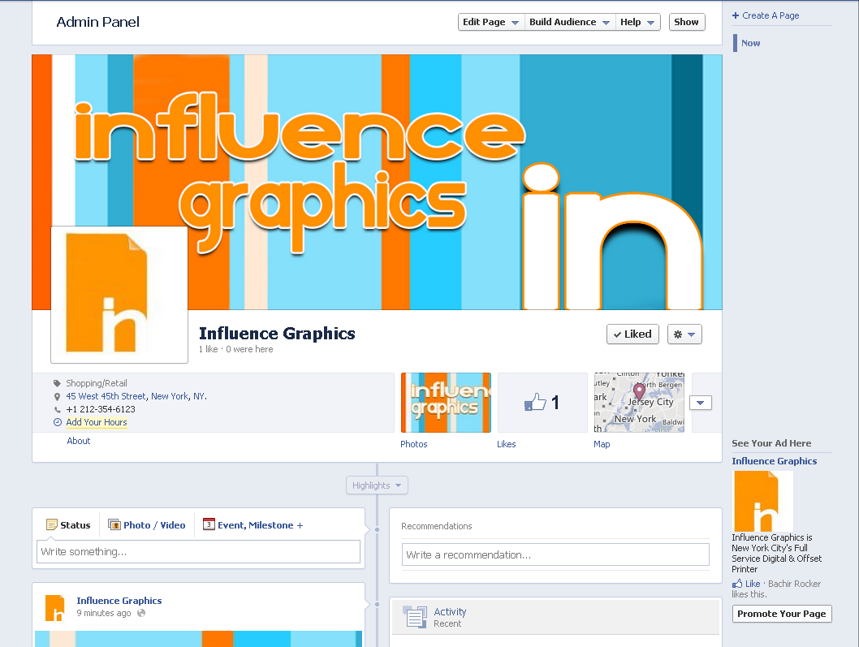Click the page profile picture thumbnail
The image size is (859, 647).
click(119, 295)
